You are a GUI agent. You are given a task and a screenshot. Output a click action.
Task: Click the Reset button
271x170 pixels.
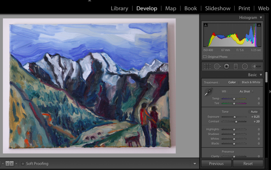(x=248, y=164)
